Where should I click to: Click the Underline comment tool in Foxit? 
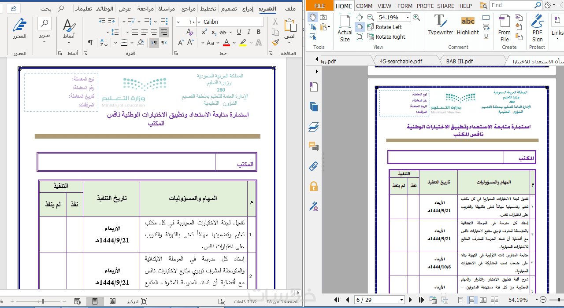(x=486, y=37)
